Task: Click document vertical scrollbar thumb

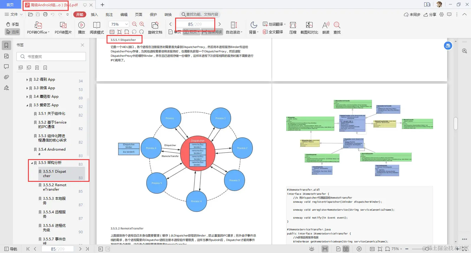Action: point(456,123)
